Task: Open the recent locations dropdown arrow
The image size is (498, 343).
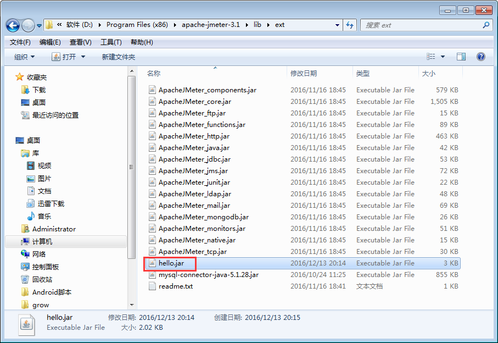Action: pyautogui.click(x=39, y=25)
